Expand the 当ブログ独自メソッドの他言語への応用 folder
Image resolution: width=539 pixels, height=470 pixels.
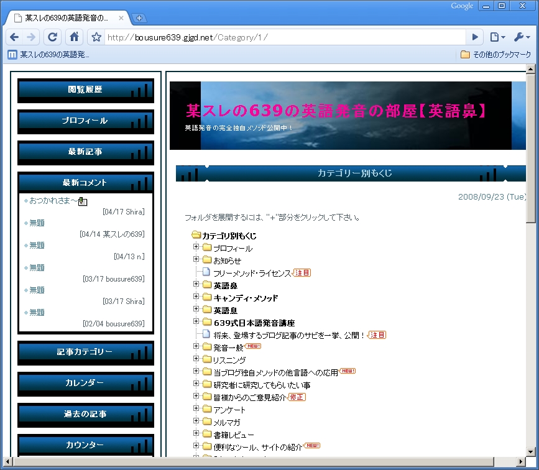(x=196, y=371)
